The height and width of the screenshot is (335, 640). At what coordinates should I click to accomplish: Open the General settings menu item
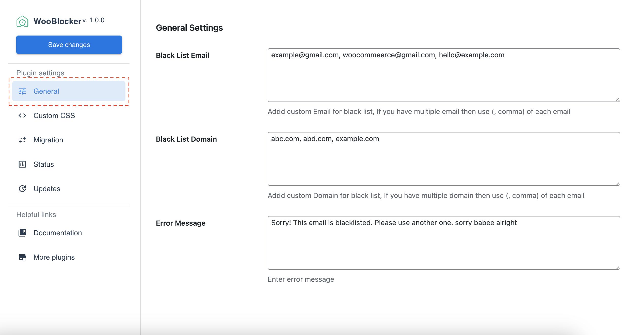pos(46,91)
